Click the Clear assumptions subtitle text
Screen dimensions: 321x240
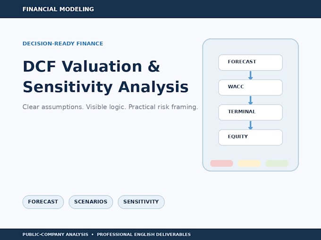click(110, 107)
